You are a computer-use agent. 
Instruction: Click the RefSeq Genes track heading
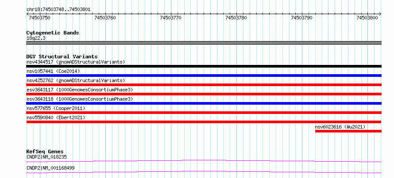pyautogui.click(x=45, y=151)
